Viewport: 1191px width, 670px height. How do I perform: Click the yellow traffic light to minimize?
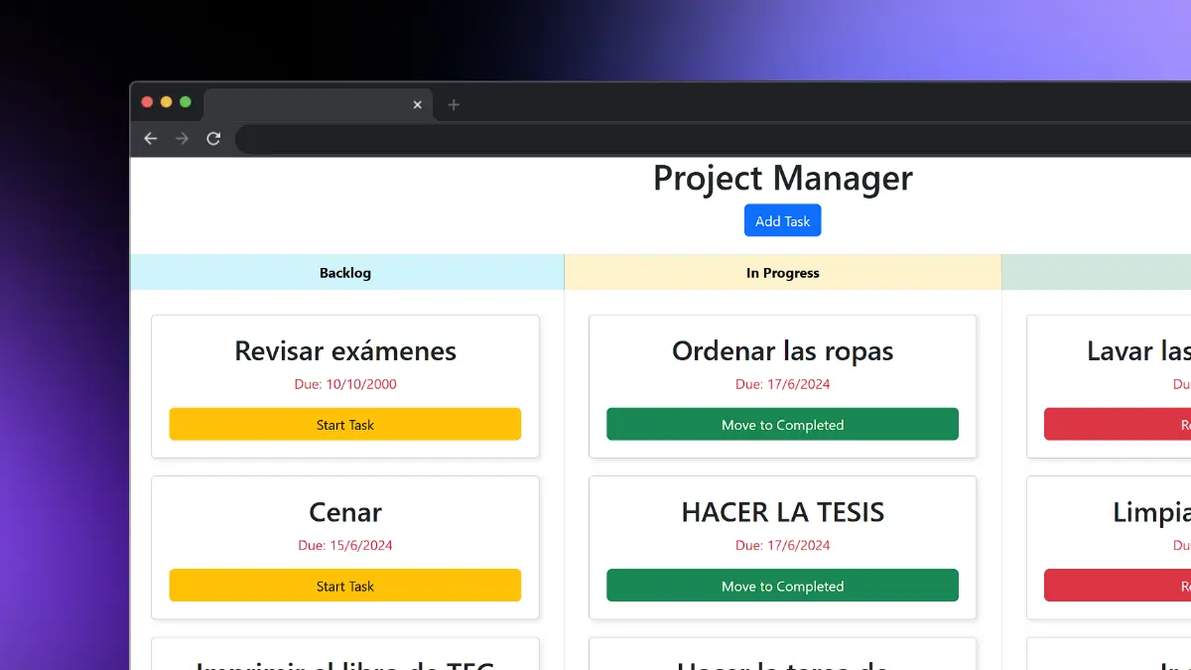[166, 101]
